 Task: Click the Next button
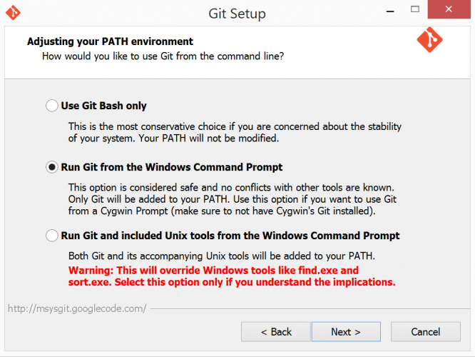[x=346, y=331]
